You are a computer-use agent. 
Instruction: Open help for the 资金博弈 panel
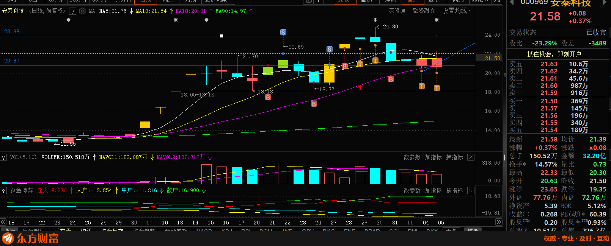[x=3, y=191]
